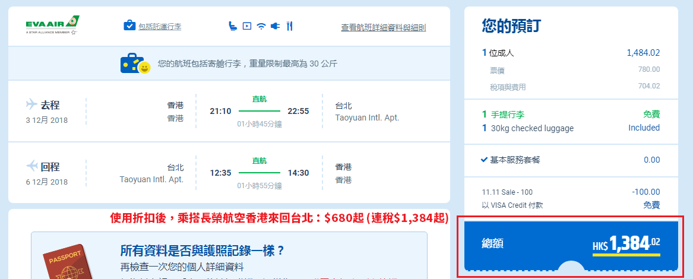Click the return arrival time 14:30

point(298,172)
